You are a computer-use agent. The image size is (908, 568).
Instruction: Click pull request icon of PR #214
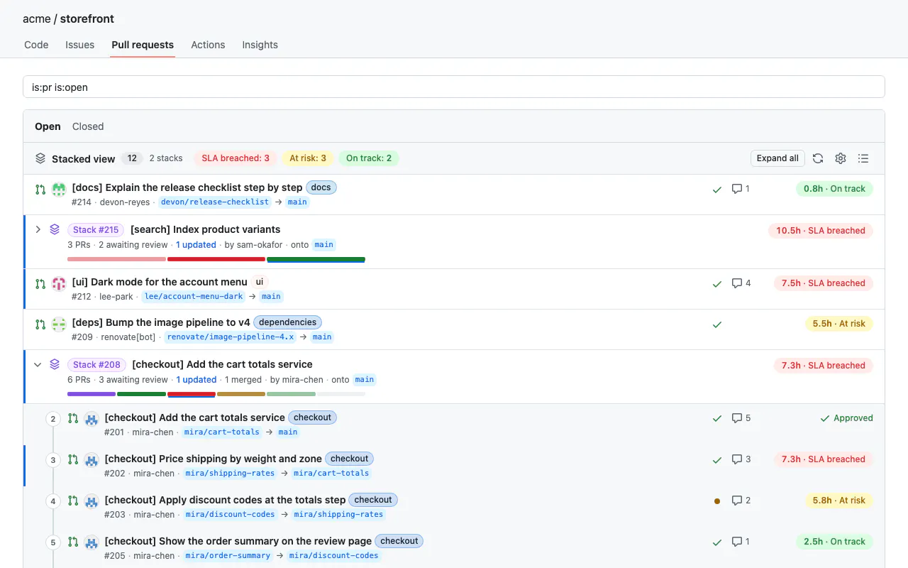(x=40, y=190)
